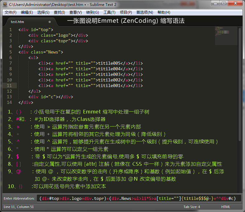Open the 查看(V) menu
Viewport: 245px width, 212px height.
coord(76,12)
